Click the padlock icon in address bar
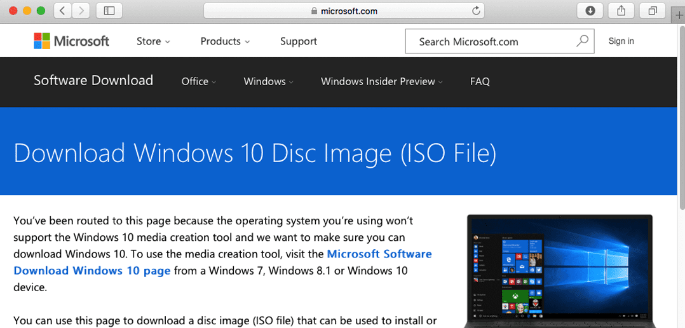Image resolution: width=685 pixels, height=328 pixels. click(x=314, y=11)
